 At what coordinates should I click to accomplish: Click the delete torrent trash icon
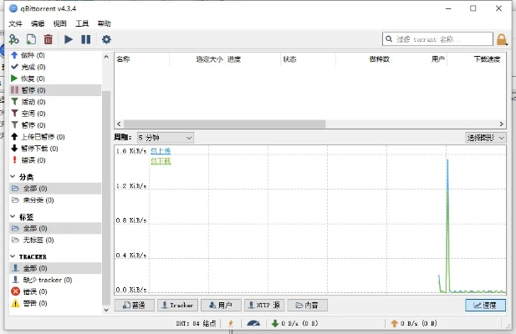click(48, 39)
